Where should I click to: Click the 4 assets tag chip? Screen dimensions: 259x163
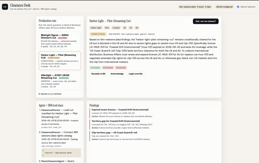coord(116,28)
